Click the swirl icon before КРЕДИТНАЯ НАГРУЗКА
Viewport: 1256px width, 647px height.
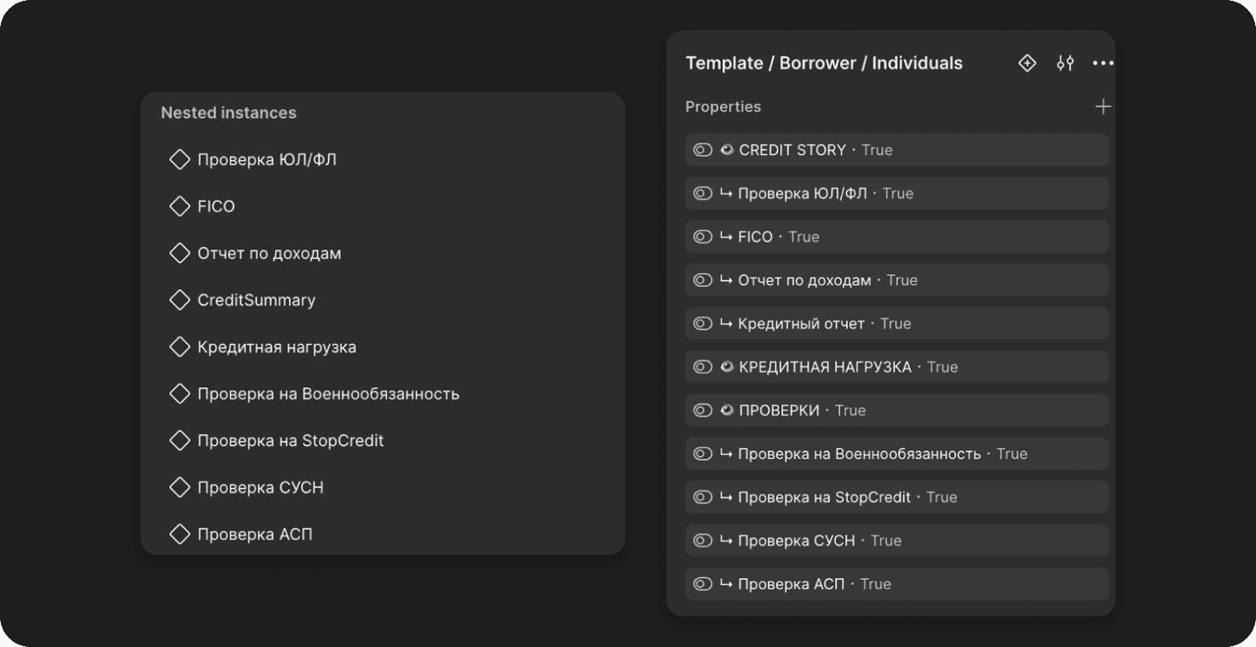pyautogui.click(x=727, y=367)
